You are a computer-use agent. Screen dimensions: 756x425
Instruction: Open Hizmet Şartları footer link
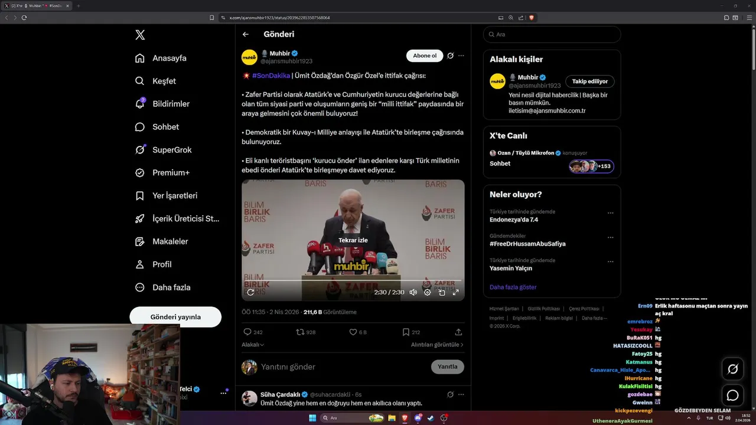click(x=504, y=309)
